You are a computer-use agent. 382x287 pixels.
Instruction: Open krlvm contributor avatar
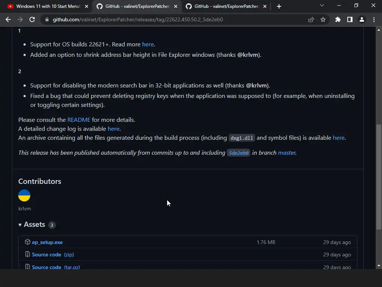(x=24, y=195)
